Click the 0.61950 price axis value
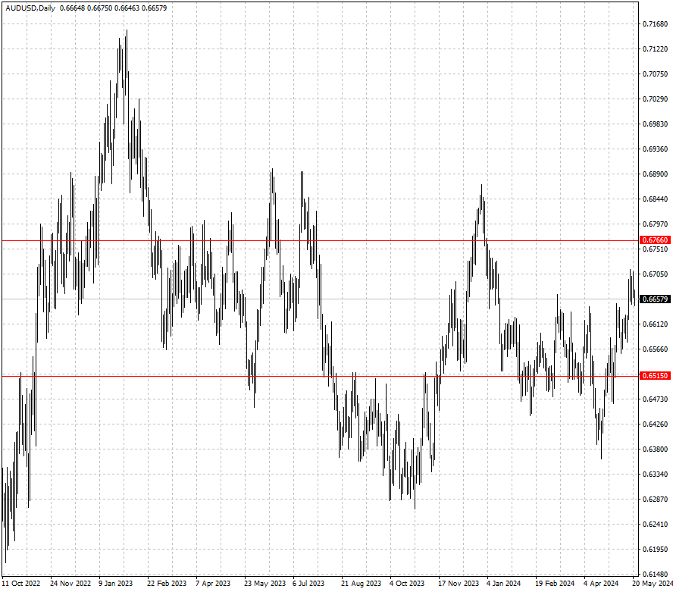673x592 pixels. coord(655,549)
